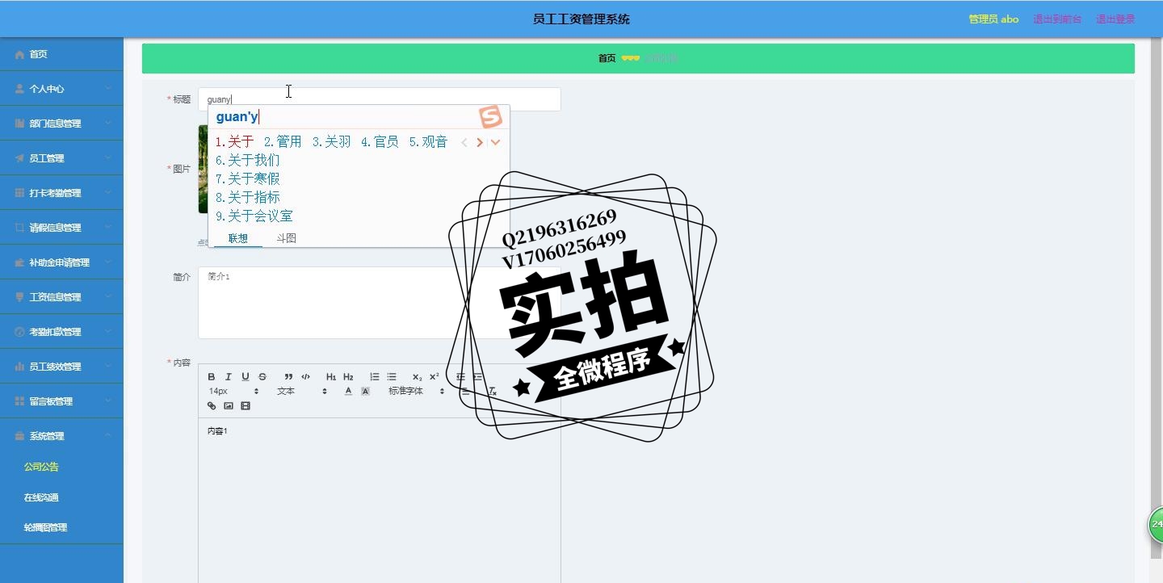
Task: Choose the text font color
Action: pyautogui.click(x=348, y=392)
